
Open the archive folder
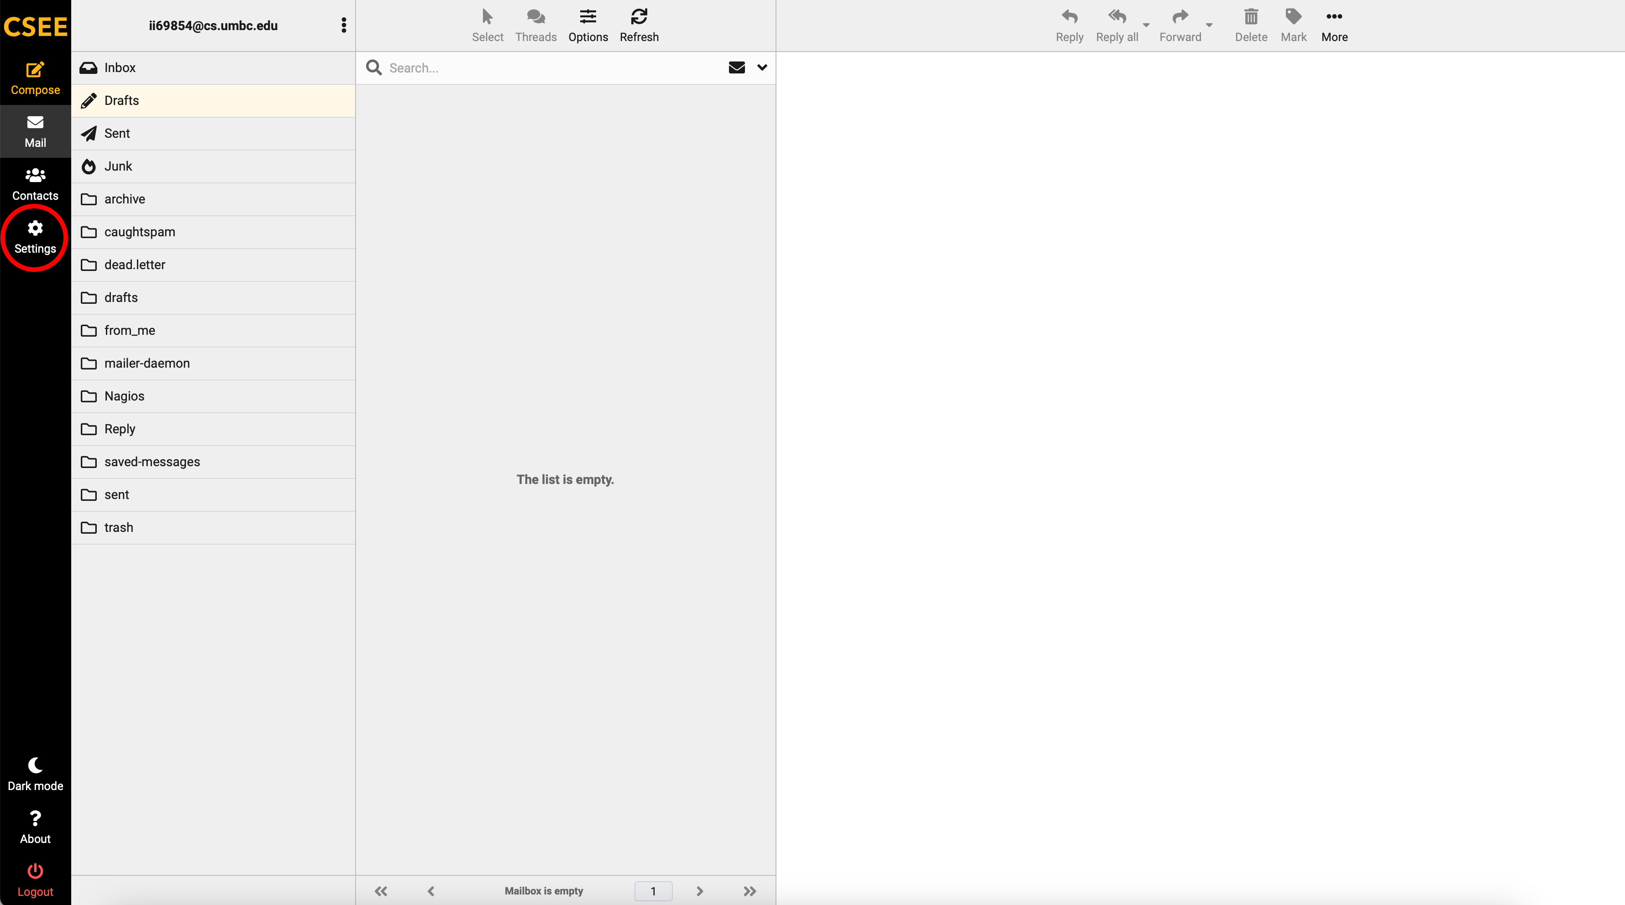point(213,199)
